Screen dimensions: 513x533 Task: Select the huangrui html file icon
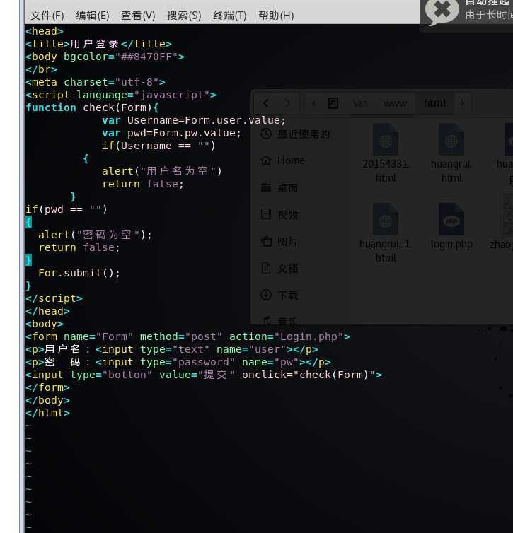(x=451, y=139)
